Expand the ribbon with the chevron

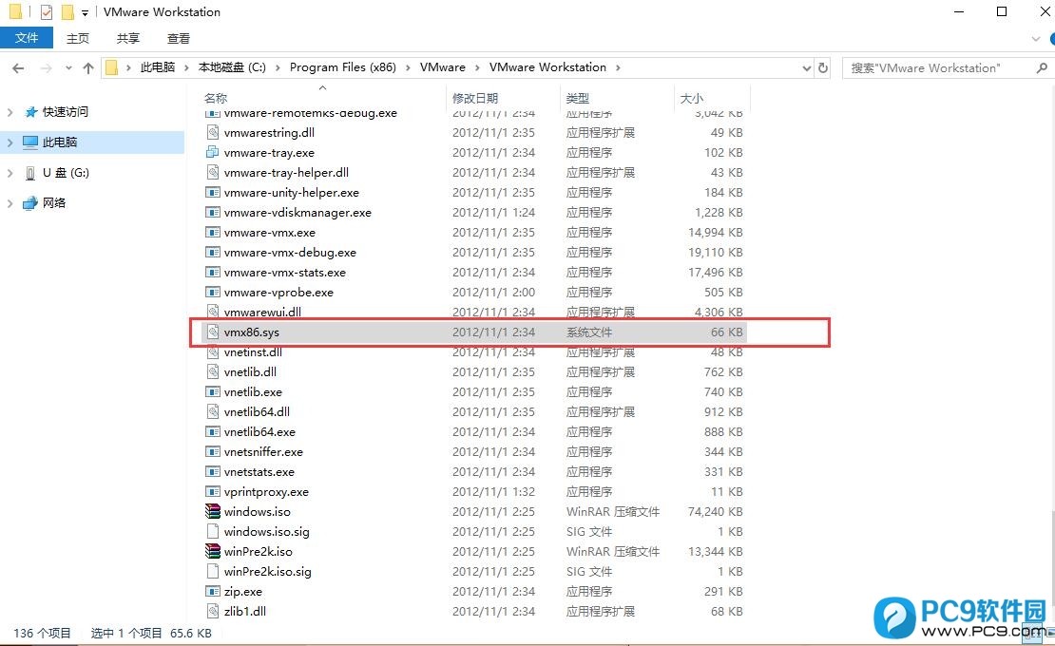click(1035, 39)
